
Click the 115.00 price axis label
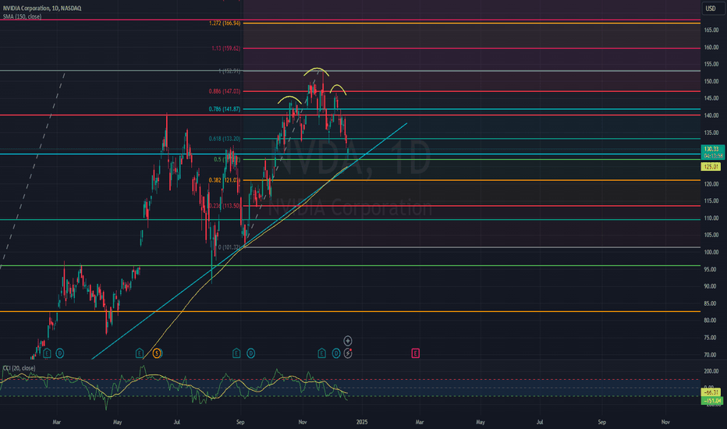pyautogui.click(x=711, y=200)
